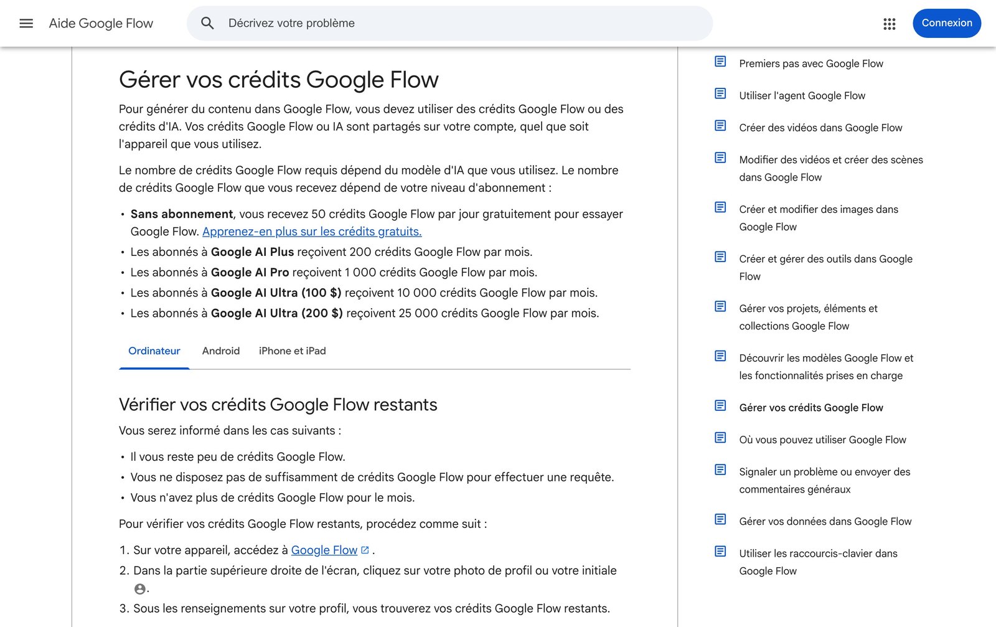The image size is (996, 627).
Task: Focus the Décrivez votre problème search field
Action: [449, 23]
